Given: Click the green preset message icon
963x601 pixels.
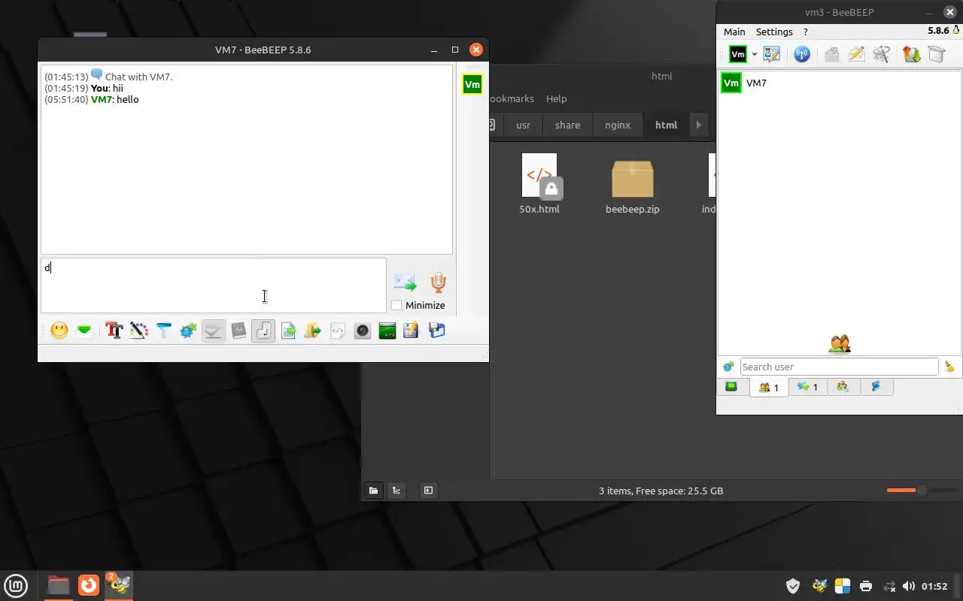Looking at the screenshot, I should [x=84, y=330].
